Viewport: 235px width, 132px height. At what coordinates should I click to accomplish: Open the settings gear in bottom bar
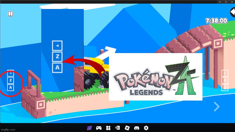click(146, 128)
